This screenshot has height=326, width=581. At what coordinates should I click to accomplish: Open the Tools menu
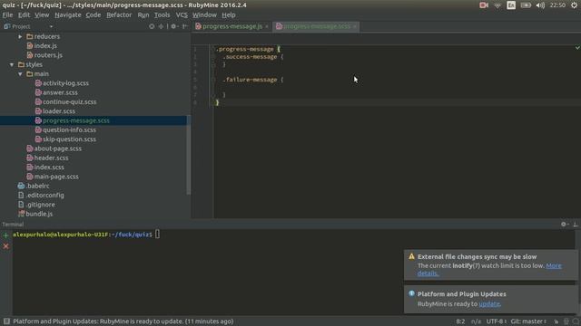coord(162,15)
